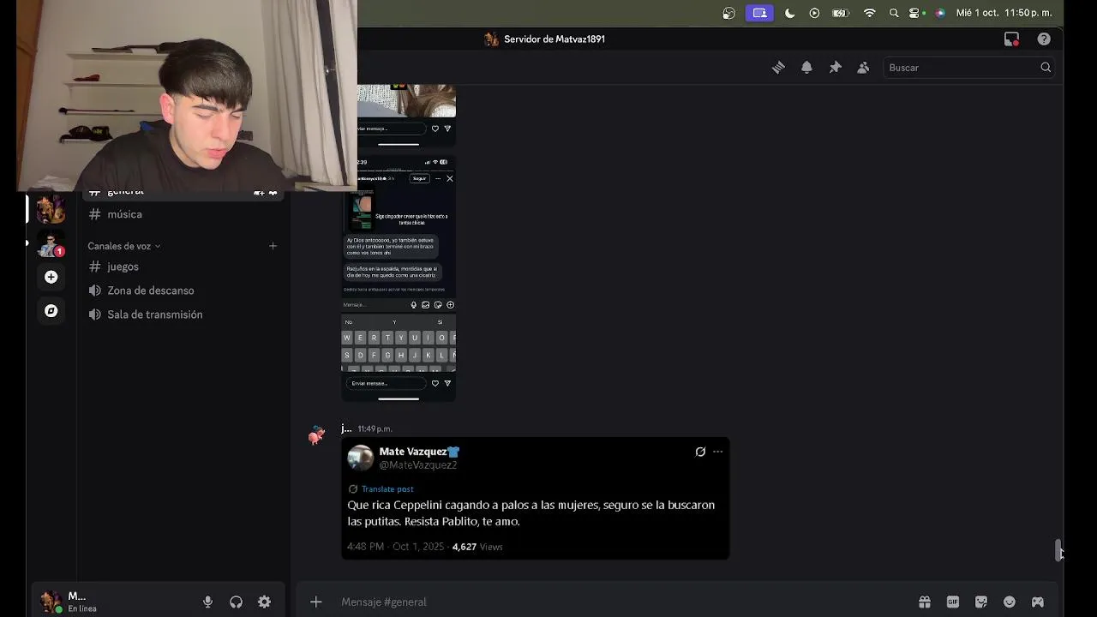Open the Now Playing icon in menu bar
1097x617 pixels.
814,13
